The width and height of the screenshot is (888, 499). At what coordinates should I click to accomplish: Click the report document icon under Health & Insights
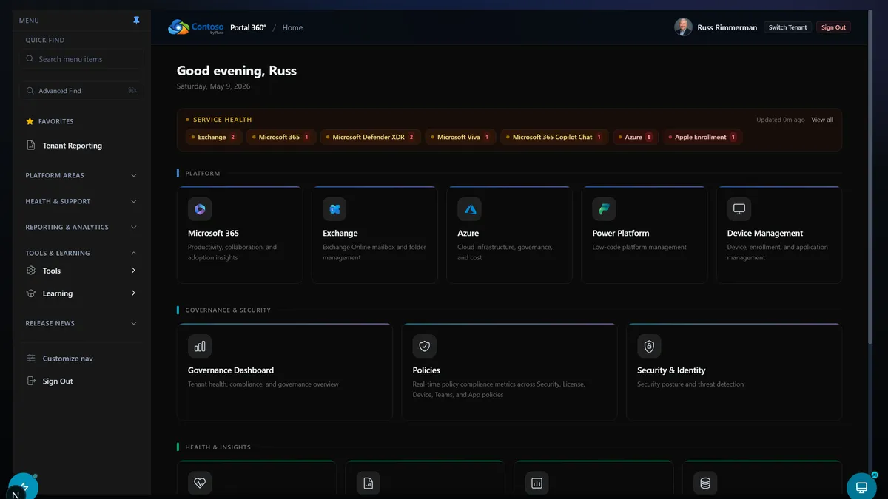(x=369, y=483)
